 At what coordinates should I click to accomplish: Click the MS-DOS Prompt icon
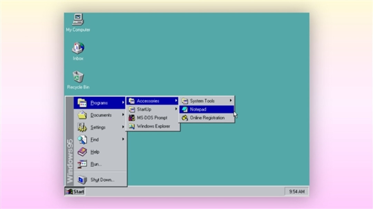coord(132,118)
